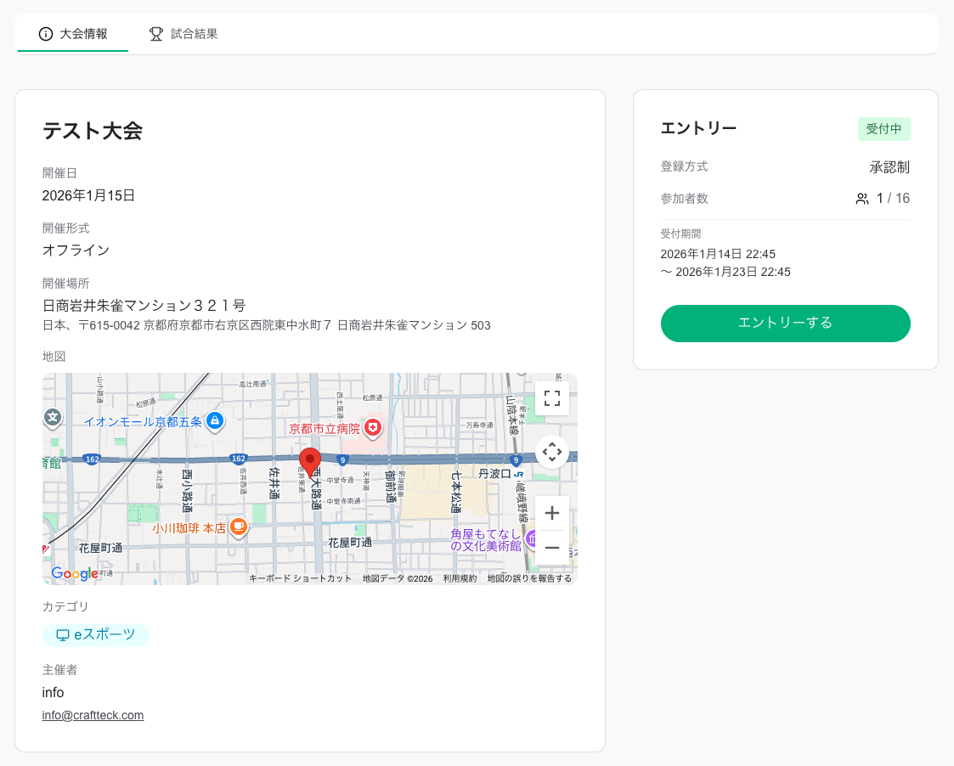954x766 pixels.
Task: Toggle fullscreen view on the map
Action: [552, 398]
